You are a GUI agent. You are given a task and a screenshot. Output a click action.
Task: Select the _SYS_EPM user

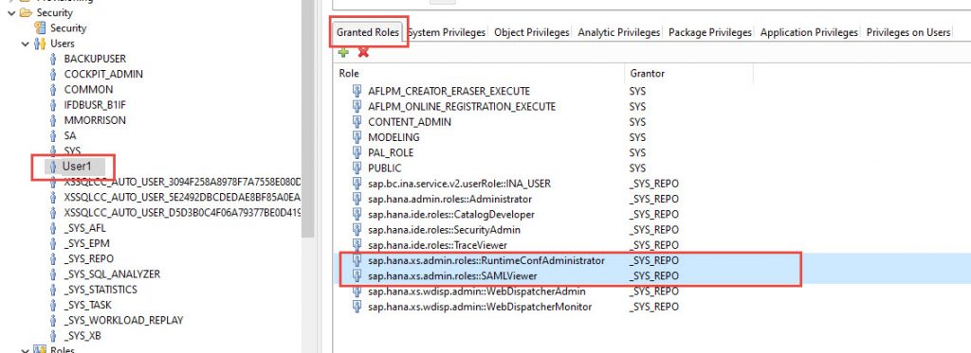click(86, 243)
